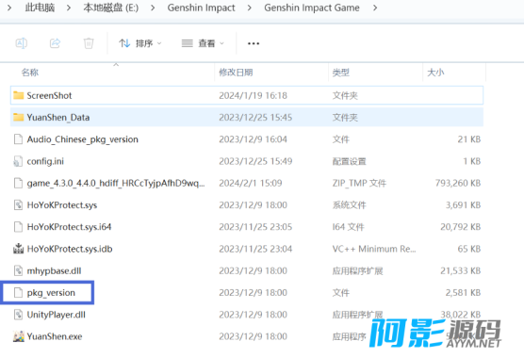Click the Rename icon in the toolbar

[x=22, y=43]
